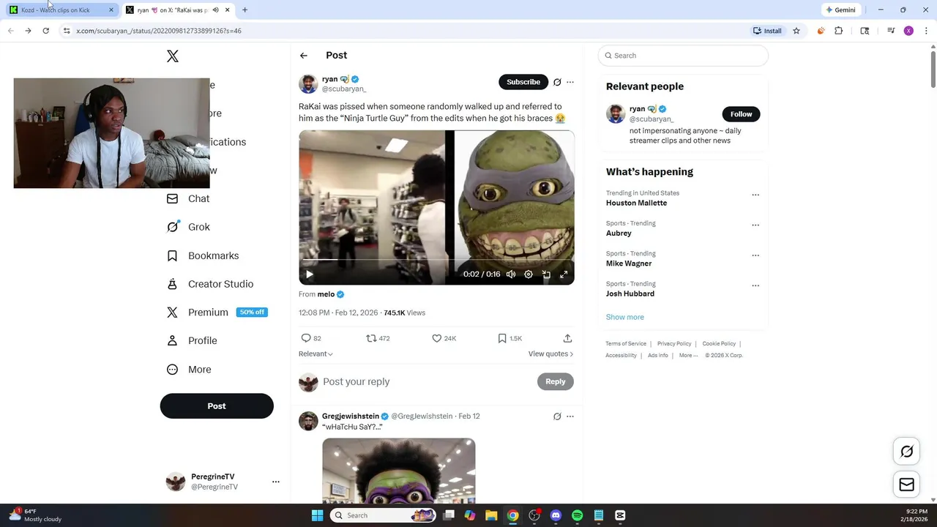Image resolution: width=937 pixels, height=527 pixels.
Task: Open Chrome extensions puzzle icon
Action: pos(839,31)
